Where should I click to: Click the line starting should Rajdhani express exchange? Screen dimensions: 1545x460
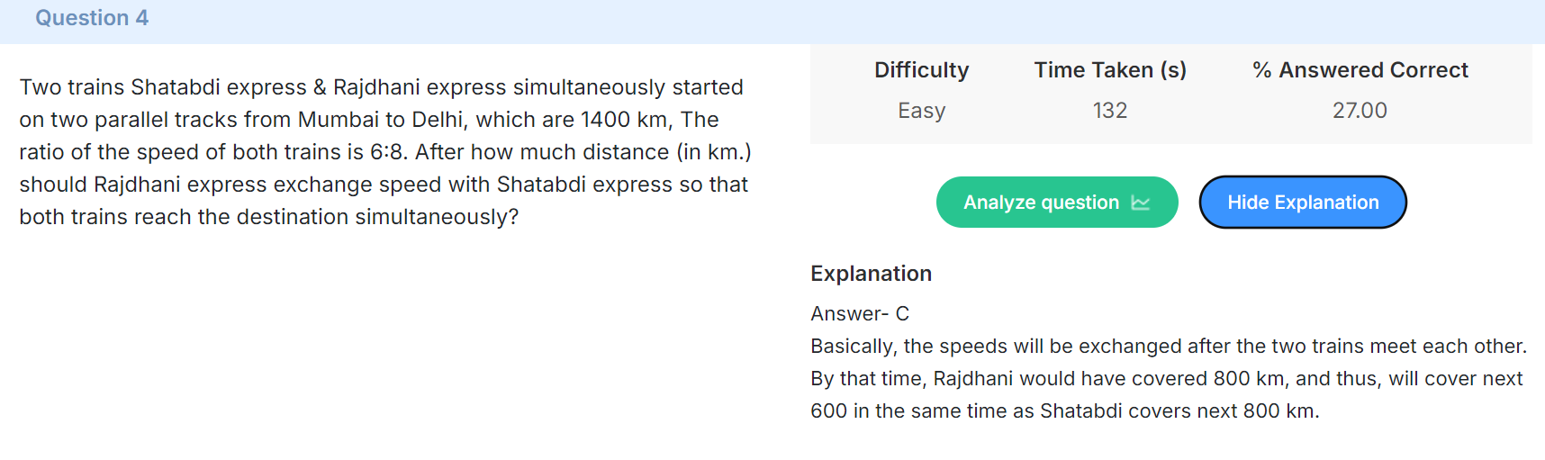(384, 185)
